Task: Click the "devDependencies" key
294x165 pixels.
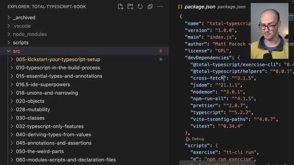Action: tap(209, 58)
